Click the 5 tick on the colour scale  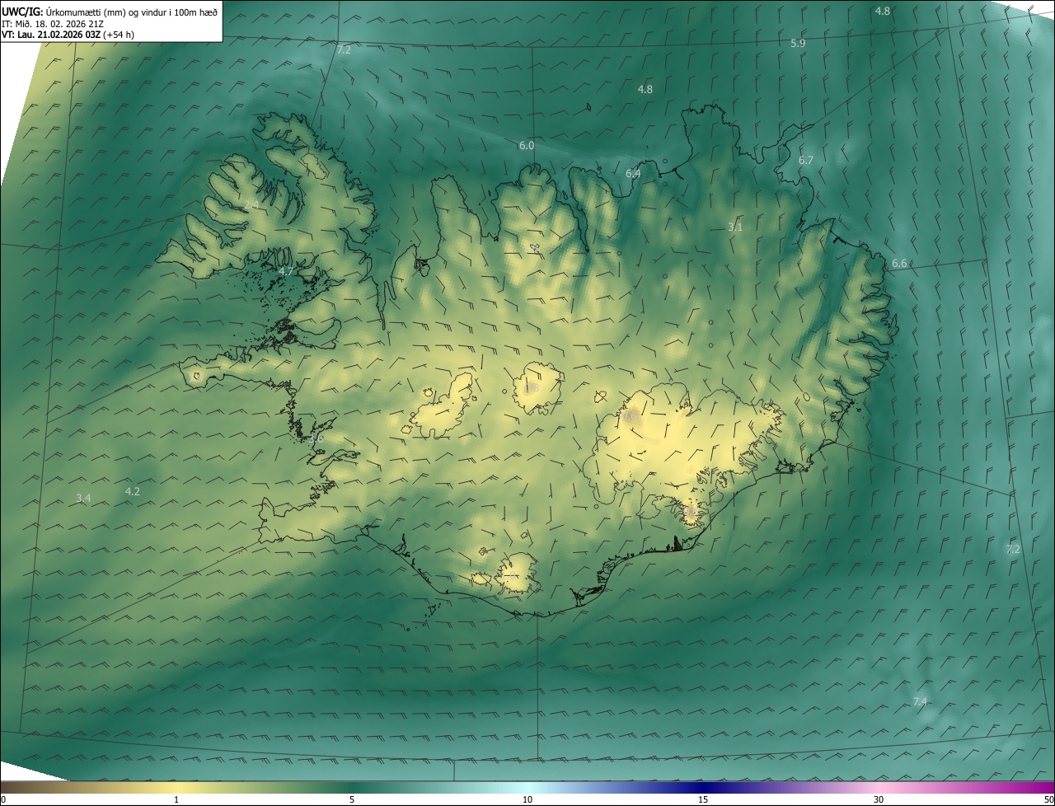click(x=352, y=799)
